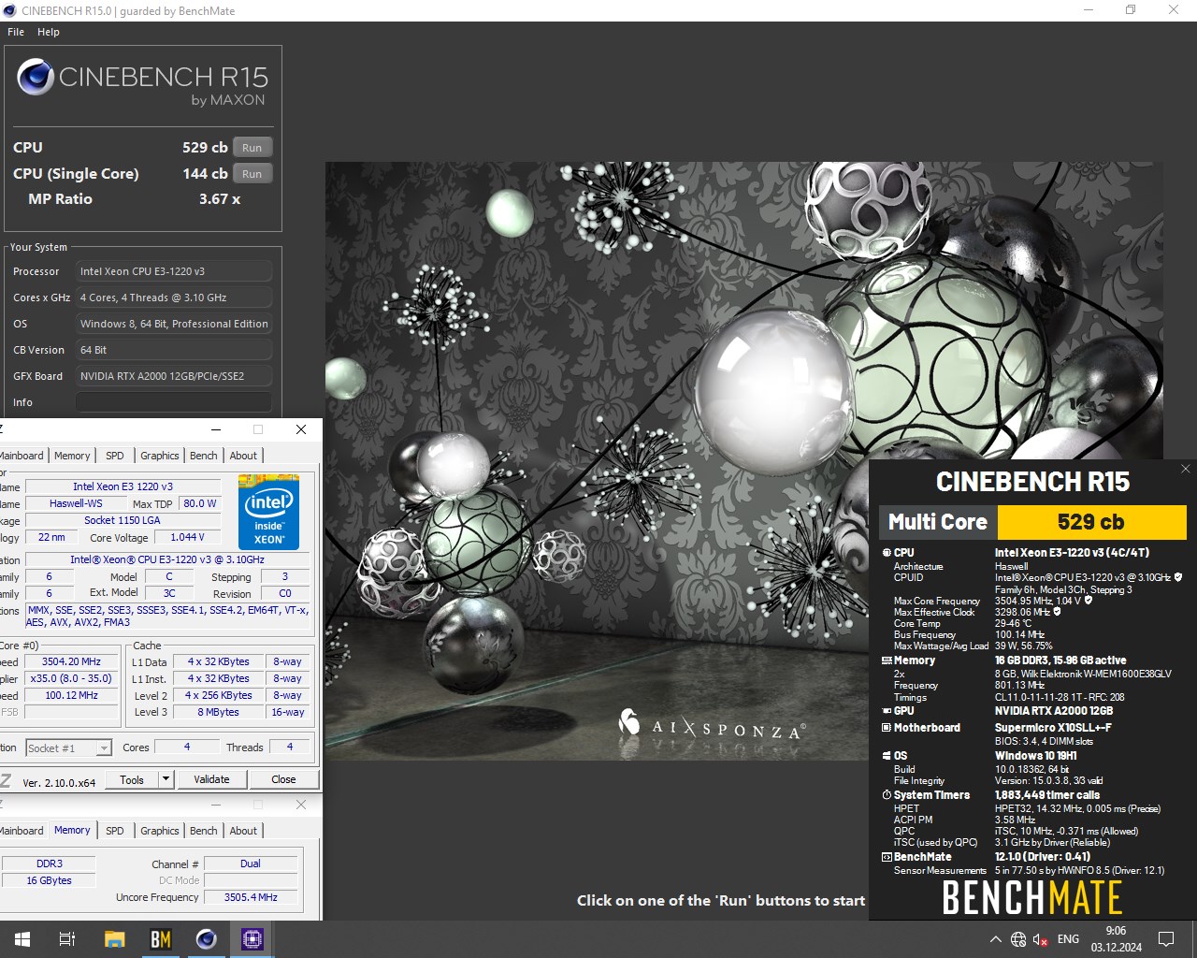Open the Graphics tab in top CPU-Z window
Viewport: 1197px width, 958px height.
(160, 456)
